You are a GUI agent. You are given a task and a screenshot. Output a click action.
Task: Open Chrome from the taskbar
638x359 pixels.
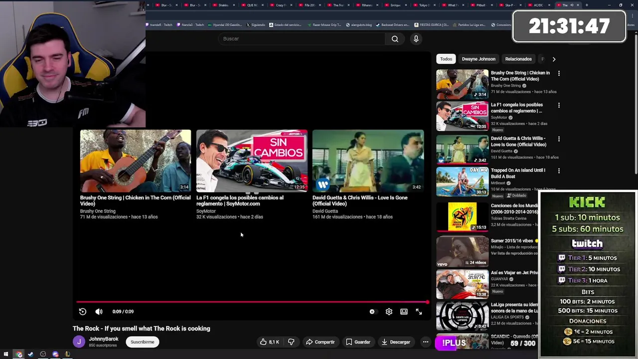(18, 355)
